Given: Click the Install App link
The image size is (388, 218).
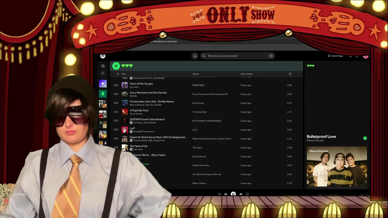Looking at the screenshot, I should [337, 56].
